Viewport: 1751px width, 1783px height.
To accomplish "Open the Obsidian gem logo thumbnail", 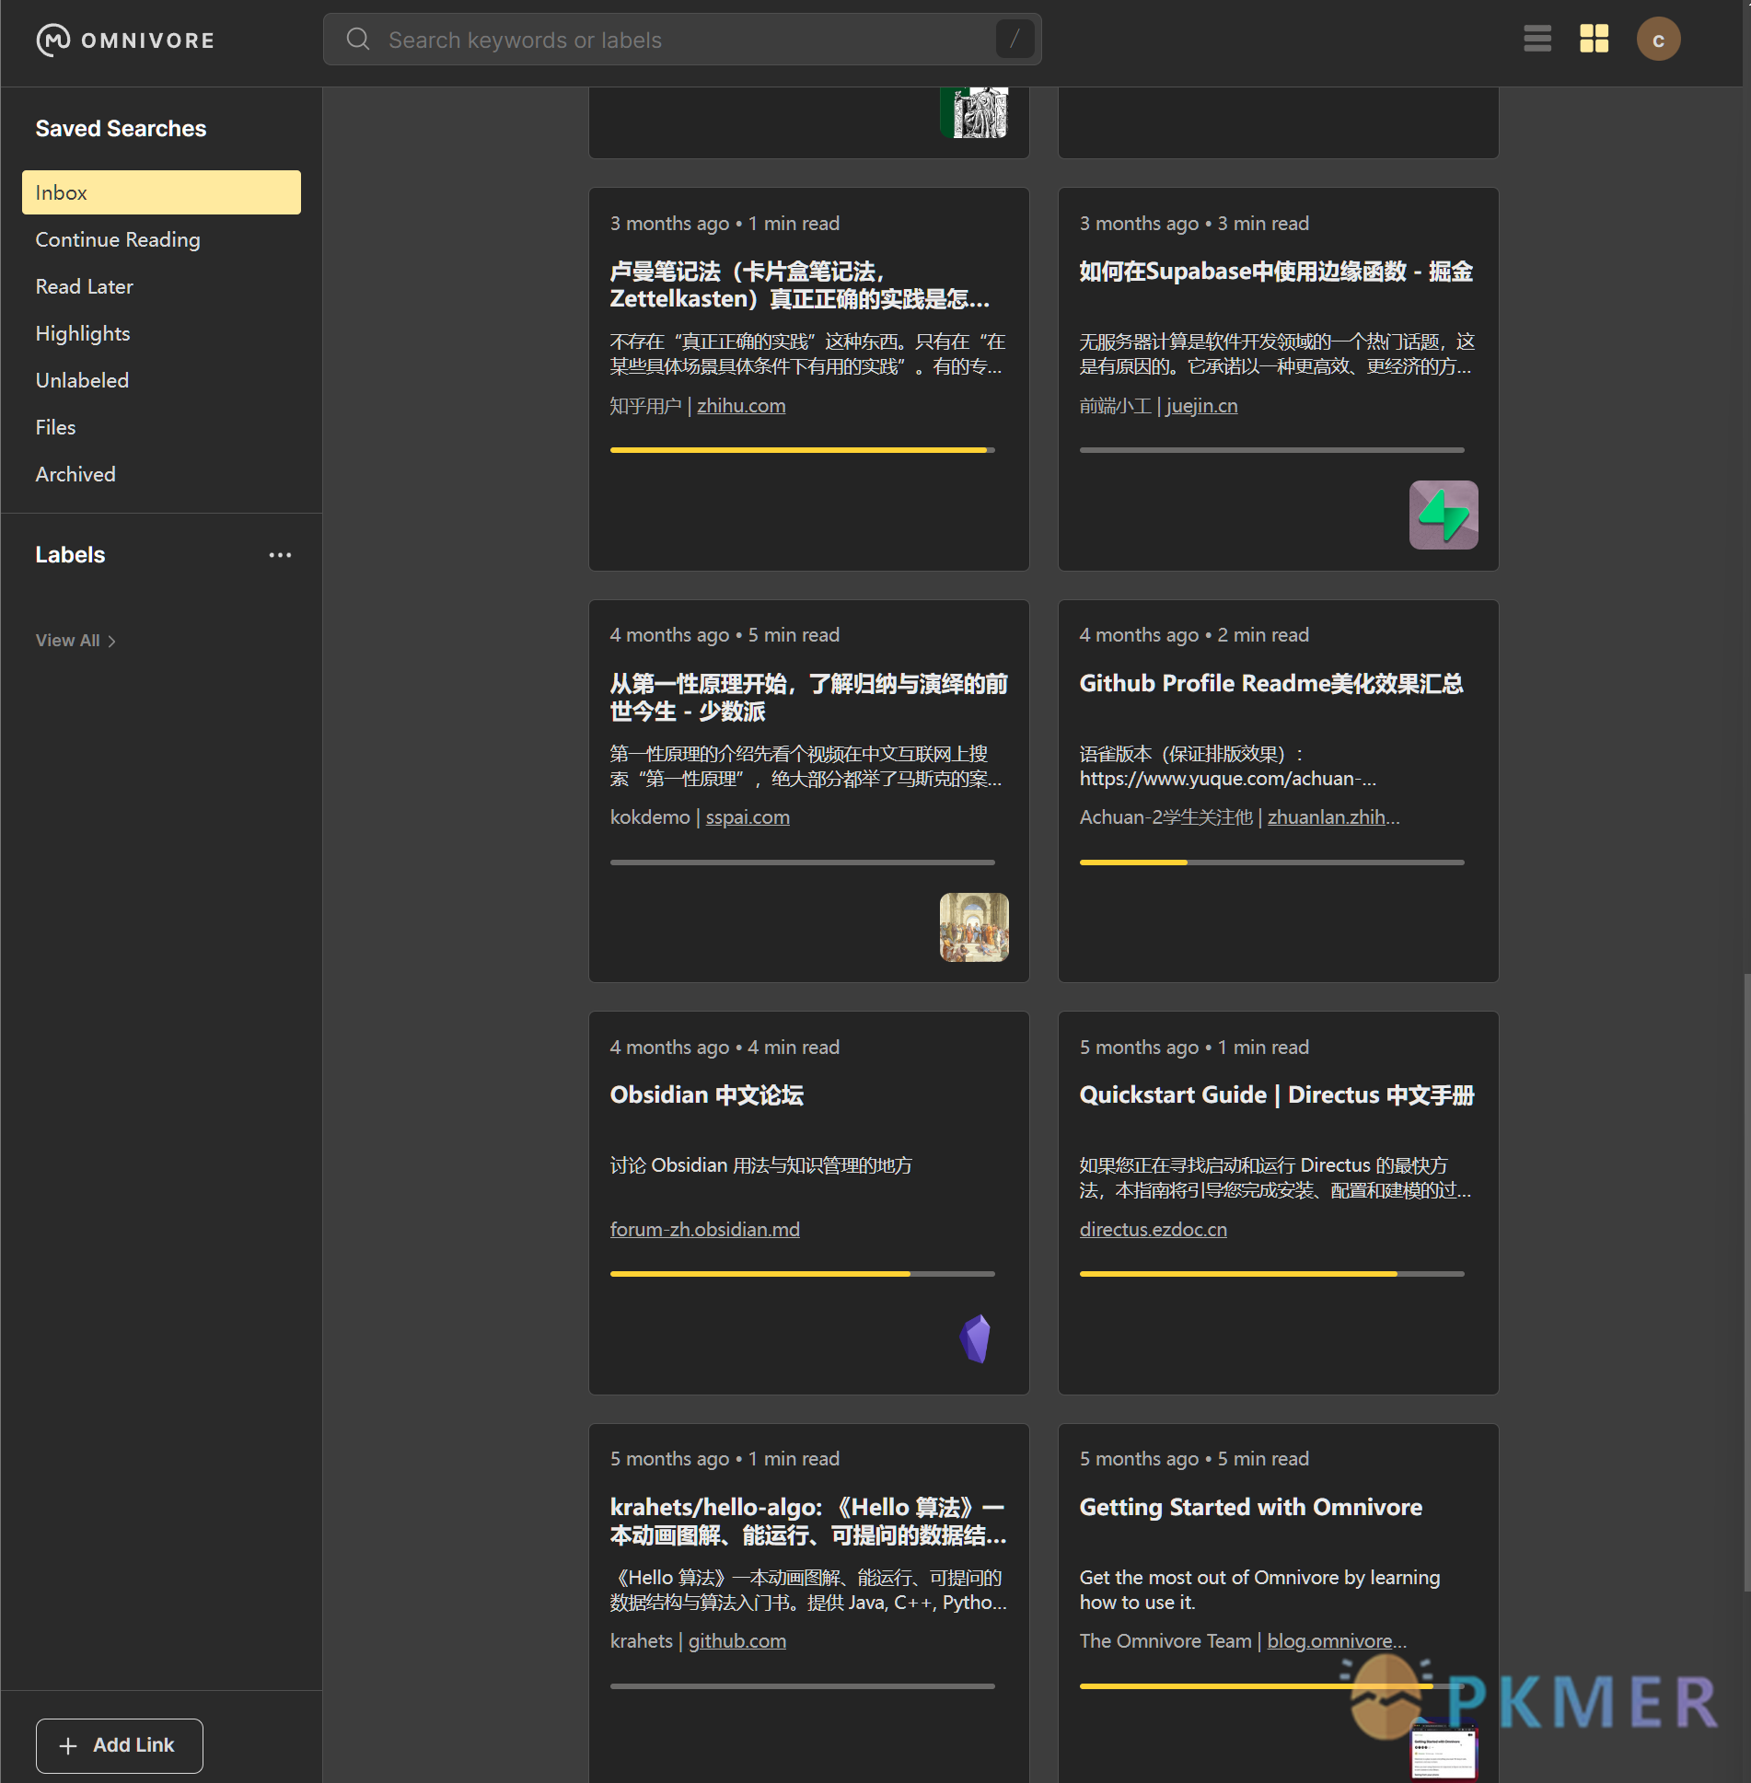I will [x=974, y=1338].
